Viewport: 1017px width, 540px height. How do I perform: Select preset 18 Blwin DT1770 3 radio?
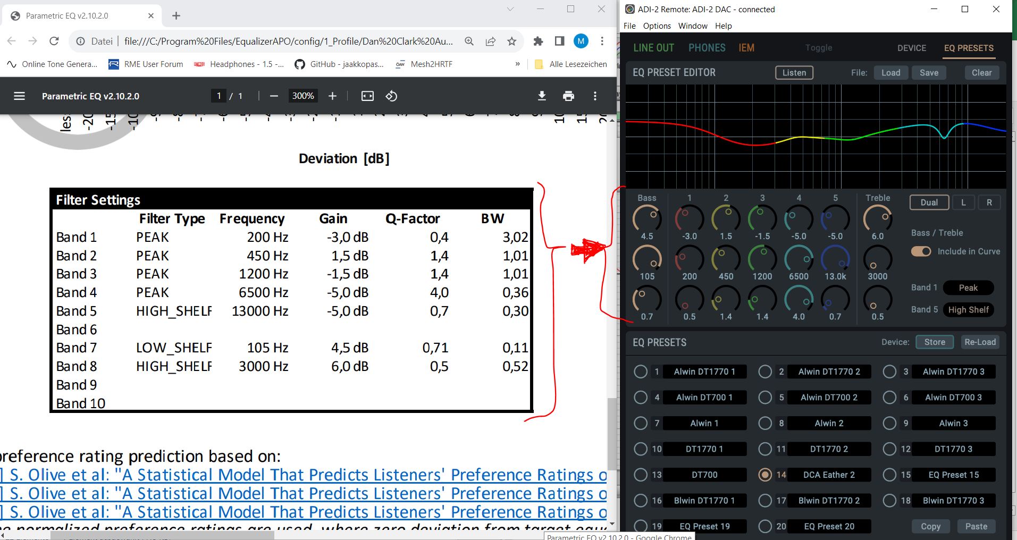coord(889,500)
